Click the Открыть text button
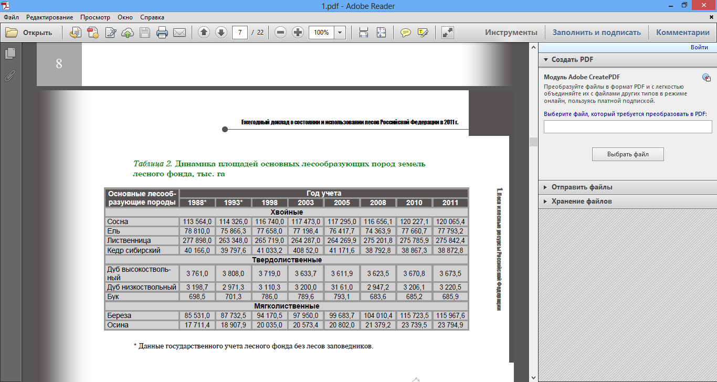The height and width of the screenshot is (382, 717). point(37,33)
